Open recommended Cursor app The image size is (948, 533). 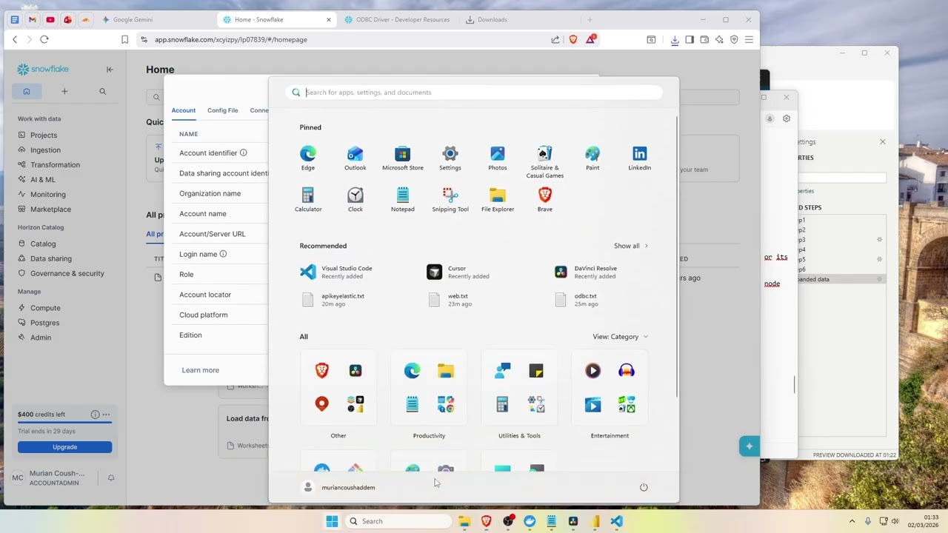(x=458, y=272)
